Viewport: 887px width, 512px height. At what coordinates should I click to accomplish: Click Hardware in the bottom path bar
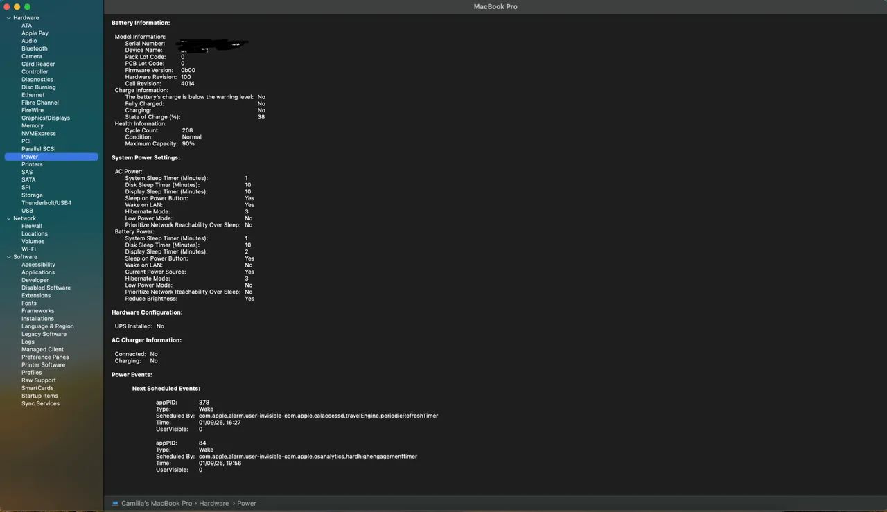(214, 503)
